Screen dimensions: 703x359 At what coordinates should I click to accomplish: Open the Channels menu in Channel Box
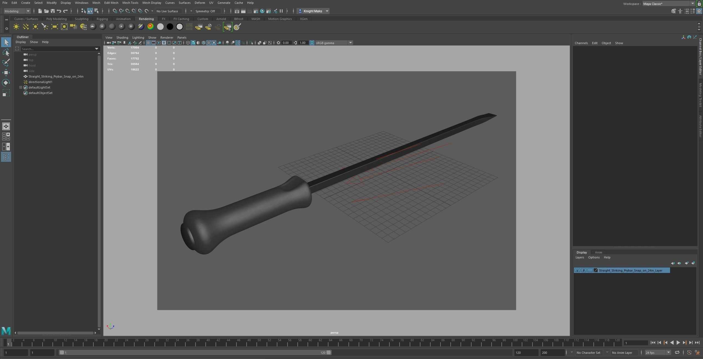pyautogui.click(x=581, y=43)
